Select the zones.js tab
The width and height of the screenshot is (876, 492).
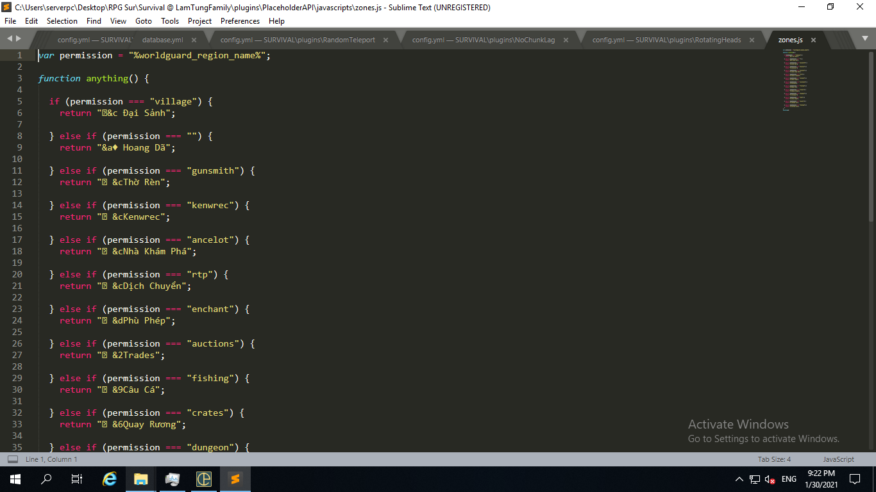point(790,40)
